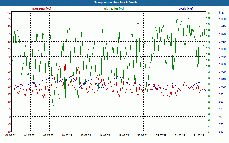This screenshot has height=143, width=229.
Task: Click the chart title "Temperatur, Feuchte & Druck"
Action: tap(116, 3)
